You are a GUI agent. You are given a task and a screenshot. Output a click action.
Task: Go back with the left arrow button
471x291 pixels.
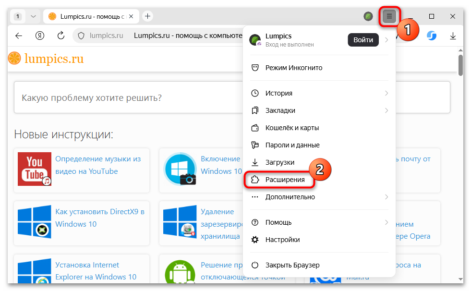click(x=19, y=36)
